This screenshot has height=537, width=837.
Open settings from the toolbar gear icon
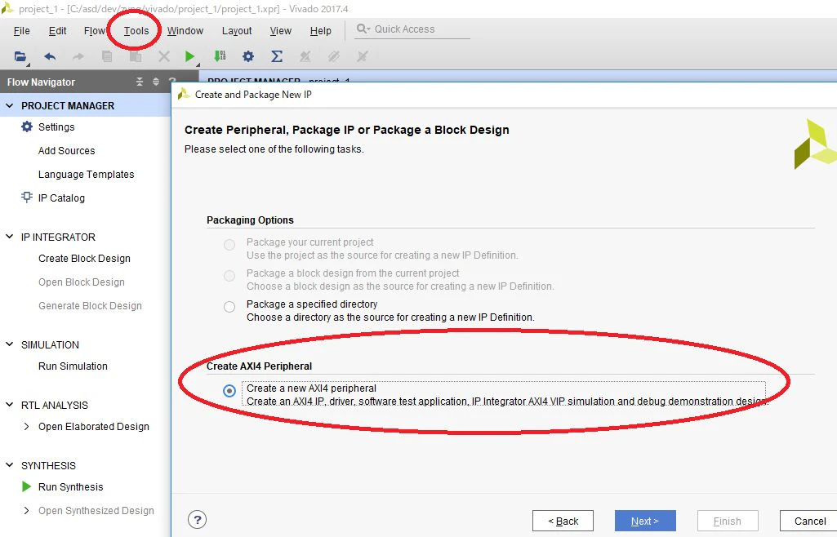(248, 56)
